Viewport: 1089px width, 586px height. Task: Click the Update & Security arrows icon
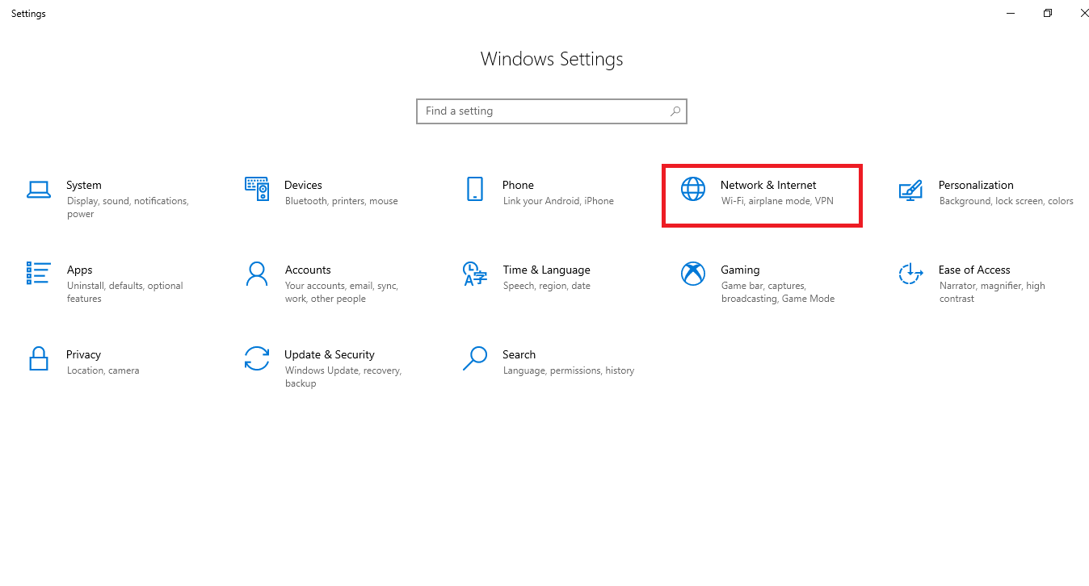click(x=257, y=358)
